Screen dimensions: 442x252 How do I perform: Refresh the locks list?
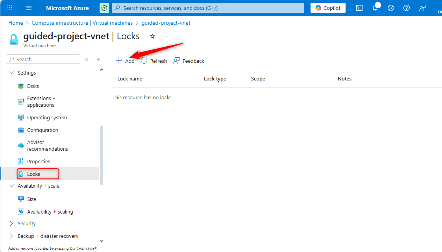coord(153,61)
